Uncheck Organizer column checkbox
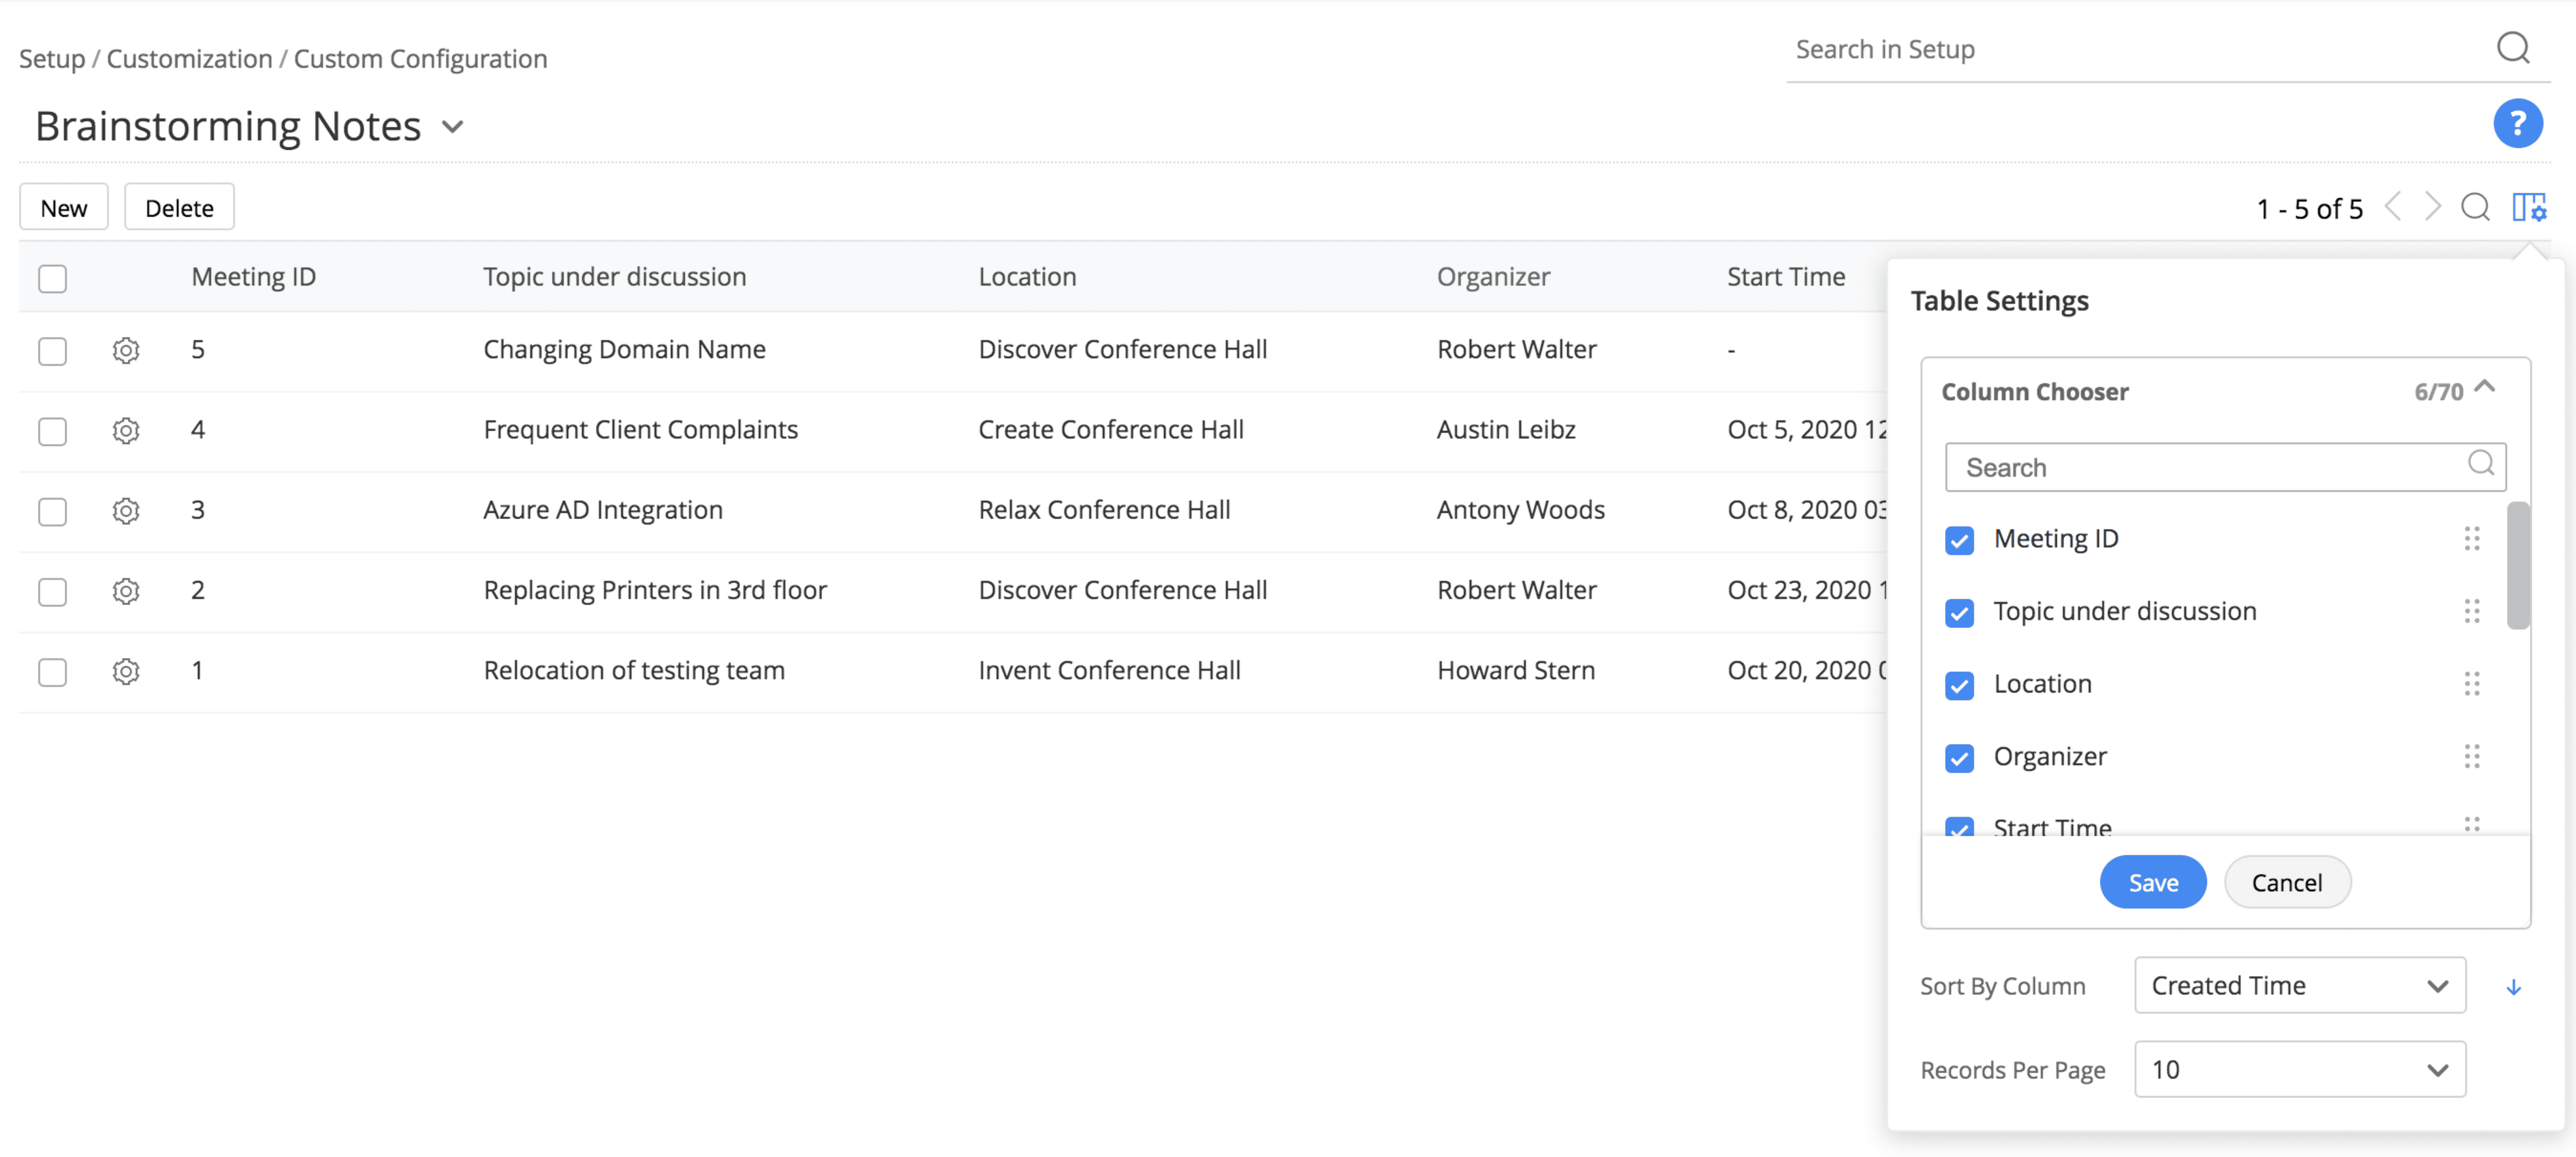This screenshot has height=1157, width=2576. click(1959, 758)
